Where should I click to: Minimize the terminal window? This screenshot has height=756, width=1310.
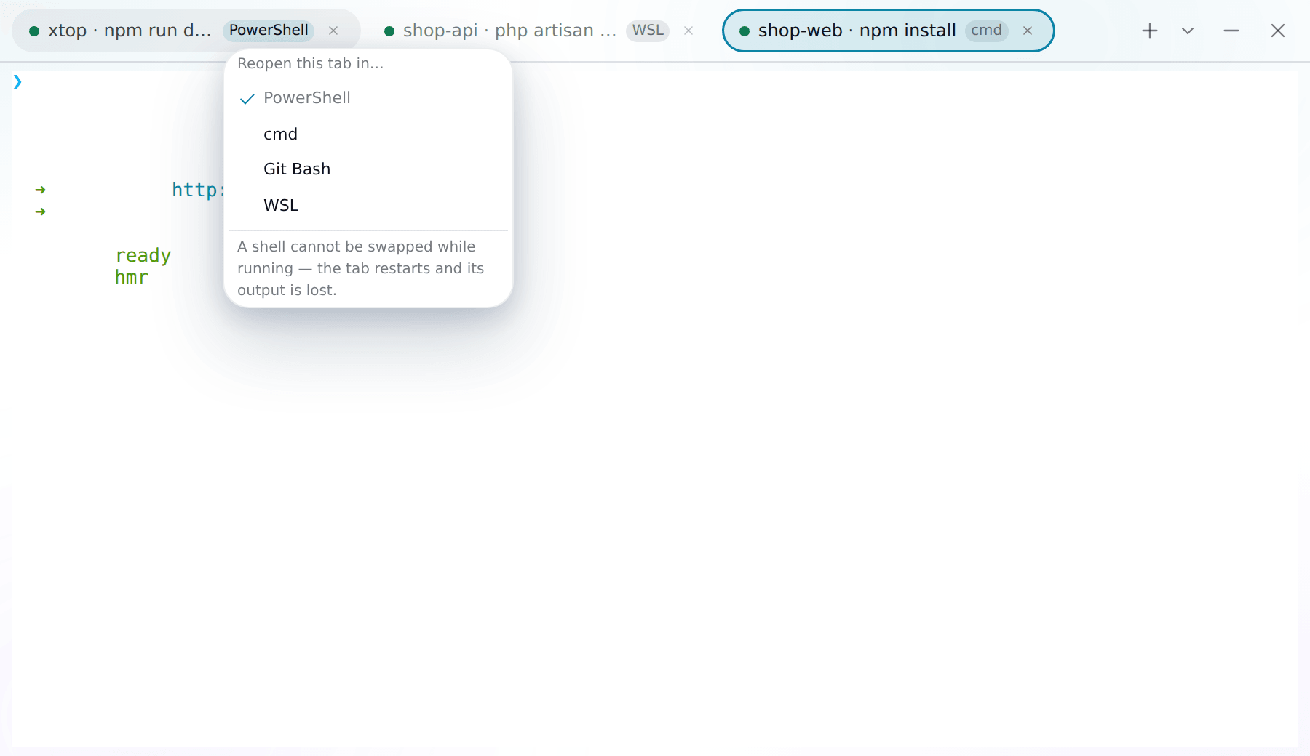[1231, 31]
